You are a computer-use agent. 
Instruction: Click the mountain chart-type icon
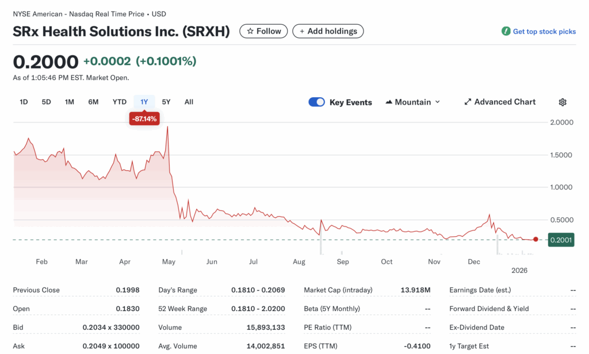tap(391, 102)
